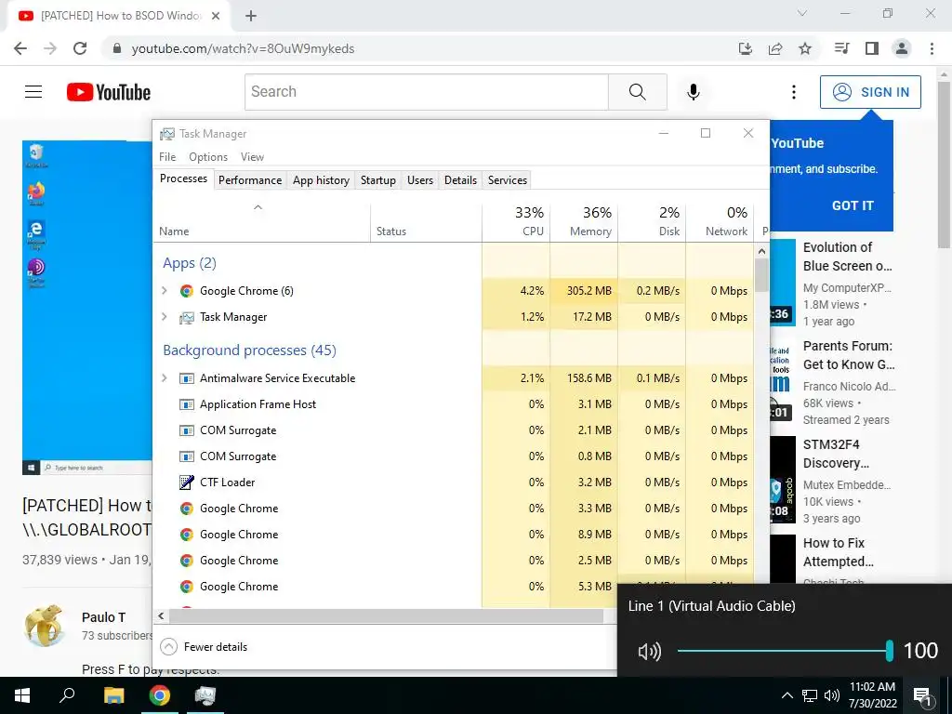
Task: Bookmark this page with the star icon
Action: pyautogui.click(x=805, y=48)
